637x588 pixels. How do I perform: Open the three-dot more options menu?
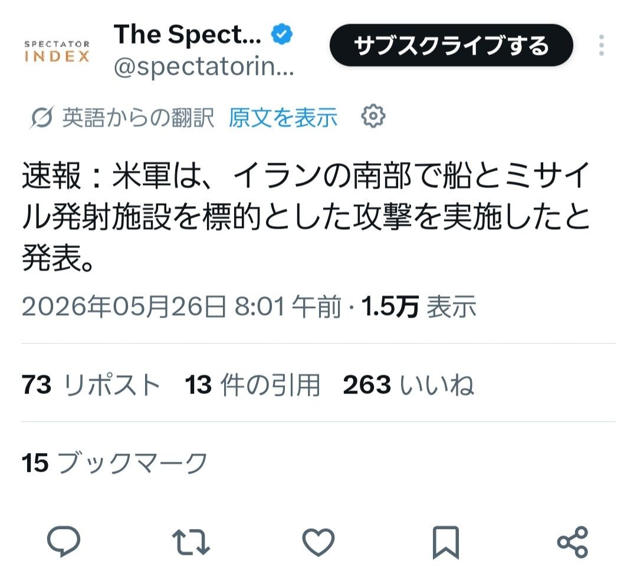[x=601, y=45]
